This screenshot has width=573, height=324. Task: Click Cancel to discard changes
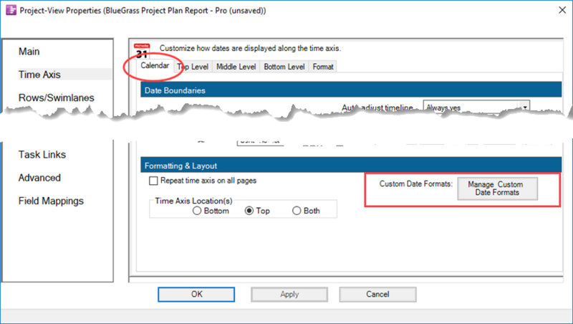[x=377, y=295]
